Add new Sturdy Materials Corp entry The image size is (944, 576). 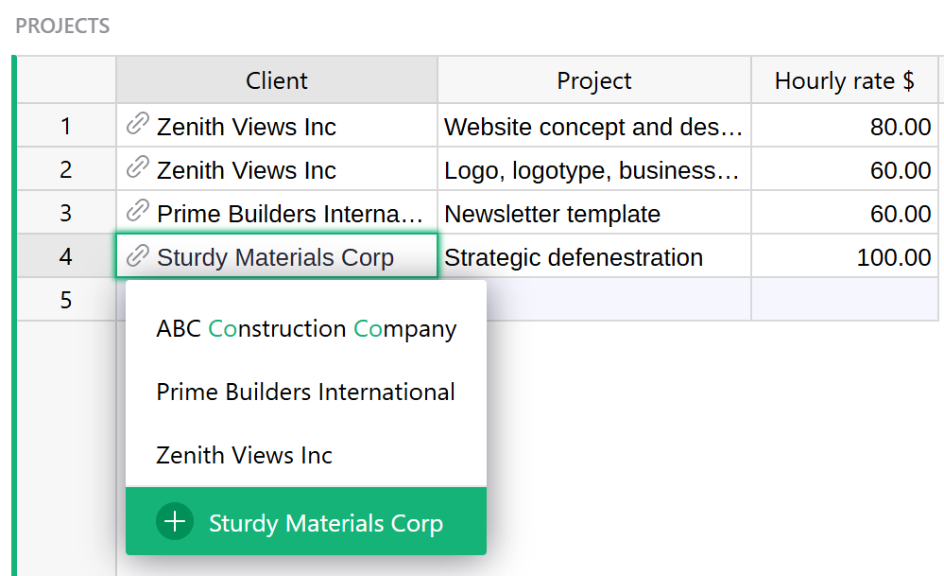(x=325, y=523)
